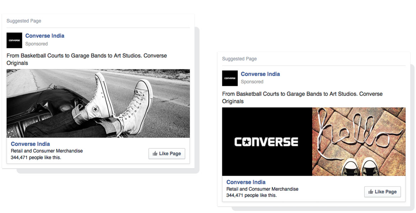The image size is (416, 213).
Task: Click the Converse India title below the sneakers photo
Action: click(x=30, y=144)
